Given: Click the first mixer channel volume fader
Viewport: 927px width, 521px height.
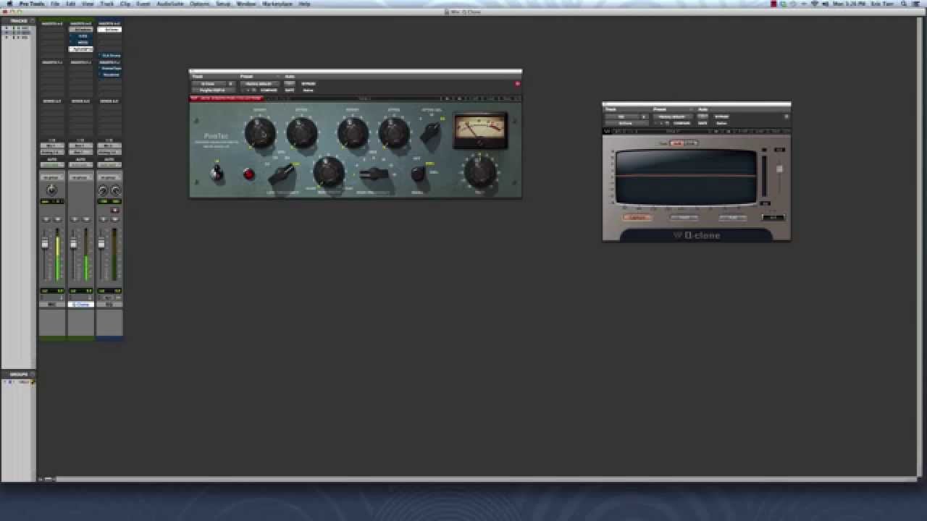Looking at the screenshot, I should click(45, 244).
